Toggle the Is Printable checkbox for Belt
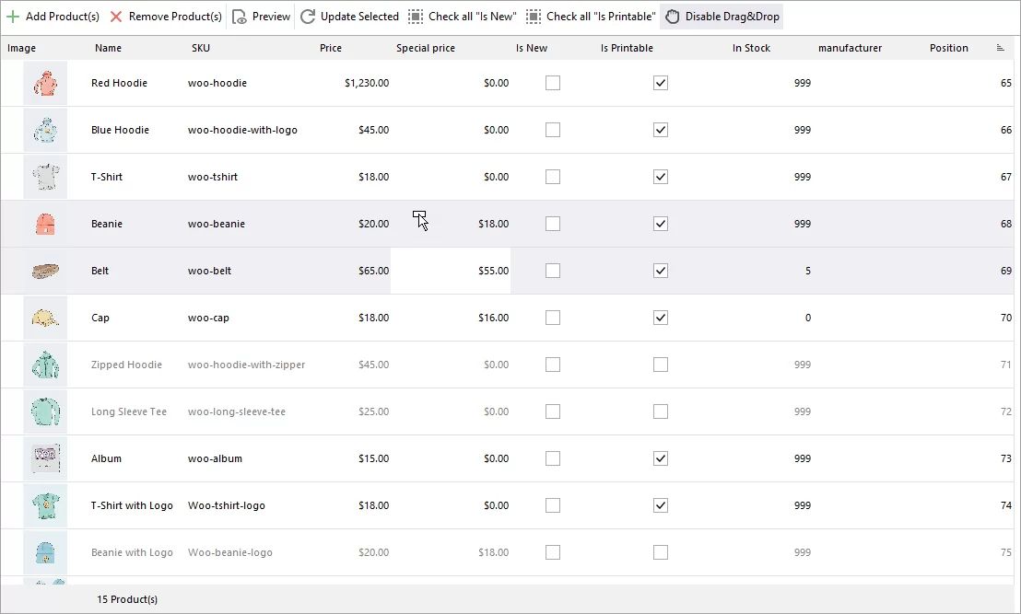The image size is (1021, 614). (x=660, y=271)
